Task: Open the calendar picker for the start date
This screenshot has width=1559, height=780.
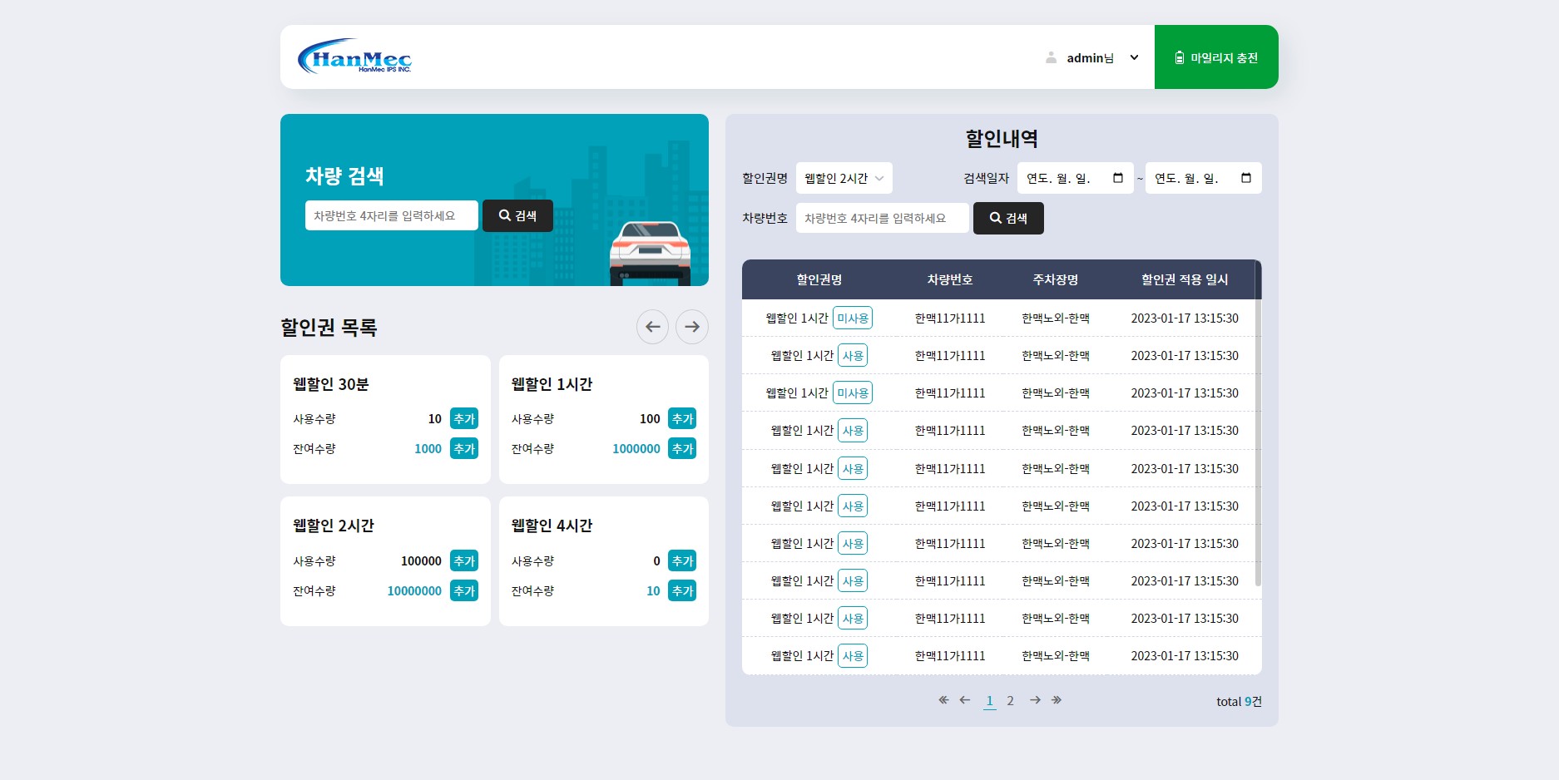Action: tap(1116, 177)
